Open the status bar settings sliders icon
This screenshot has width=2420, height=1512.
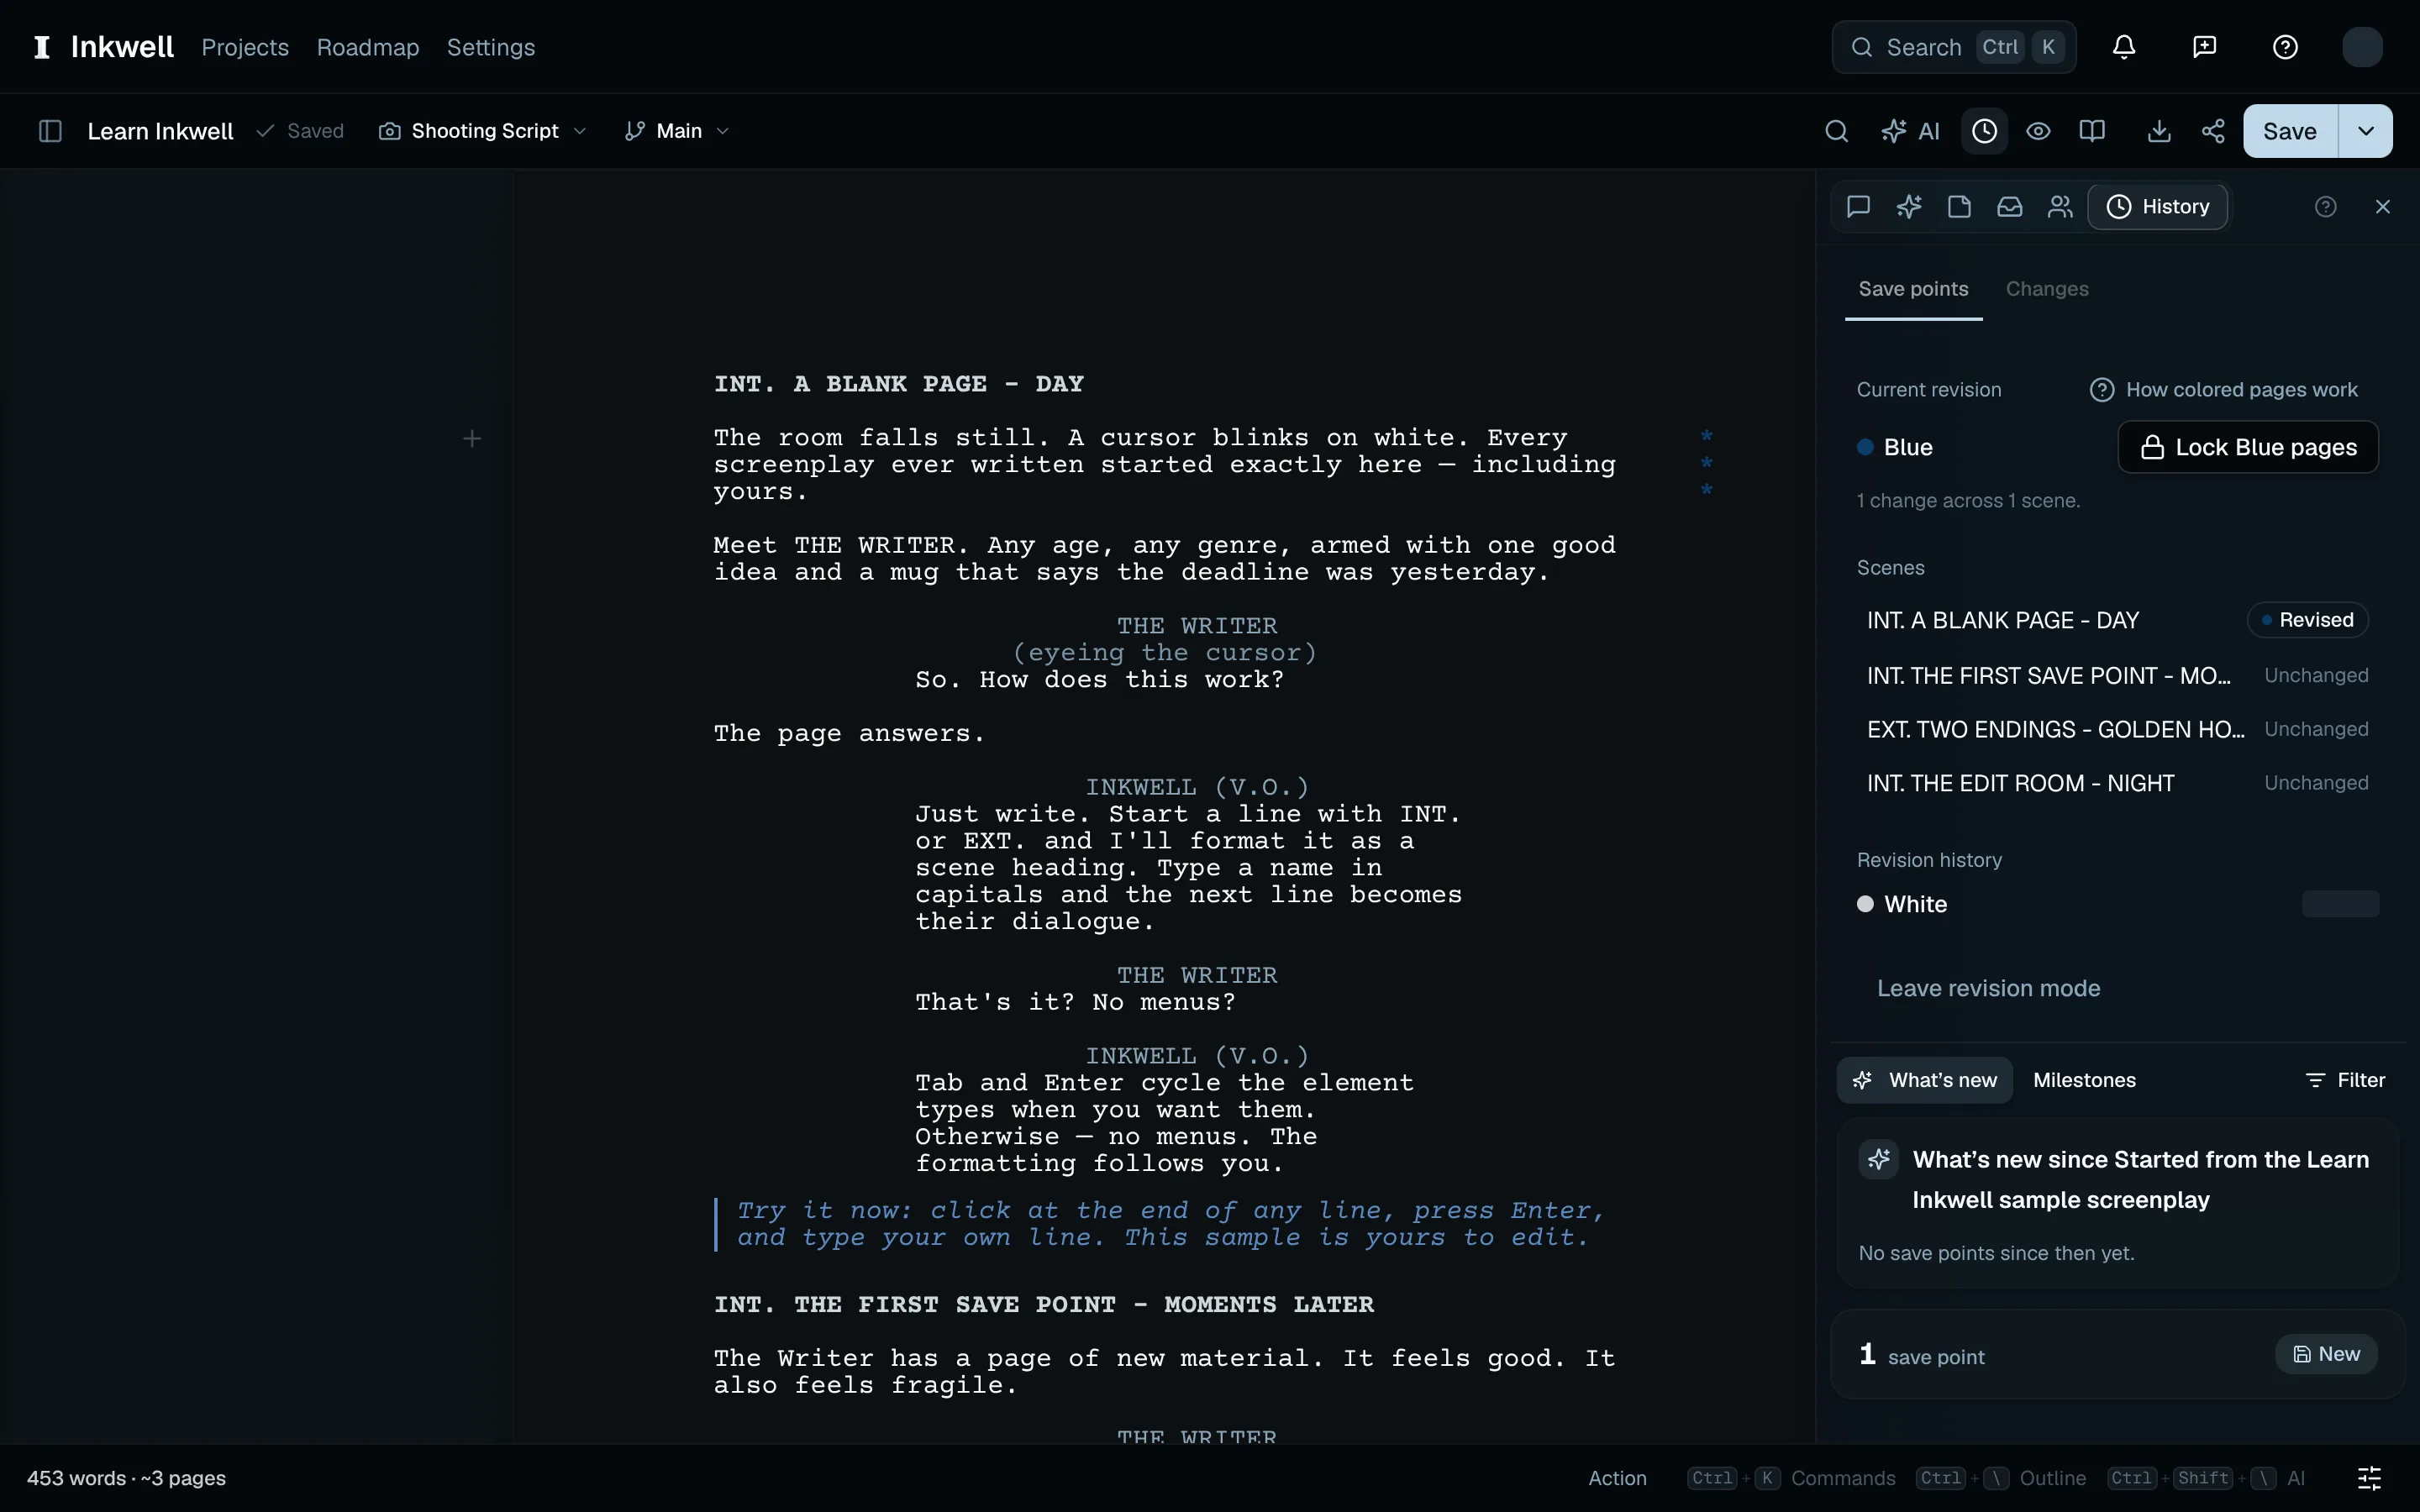click(x=2370, y=1478)
